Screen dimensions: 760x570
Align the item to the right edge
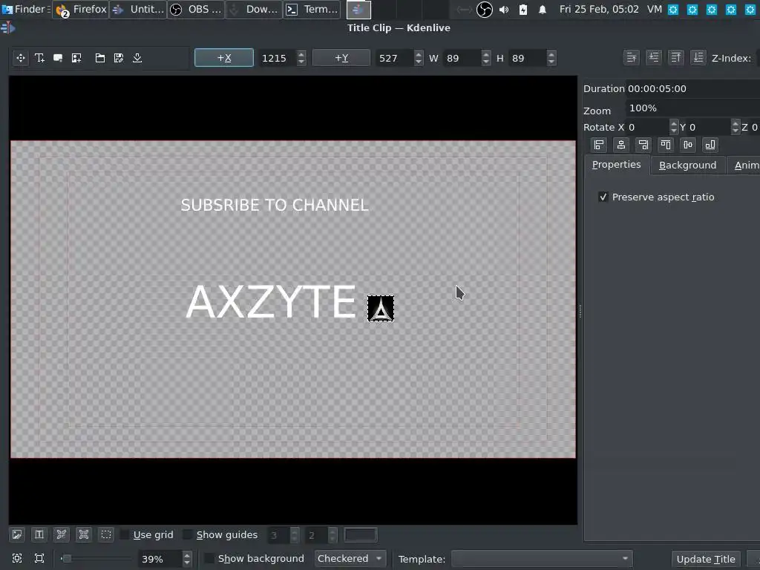(x=643, y=145)
